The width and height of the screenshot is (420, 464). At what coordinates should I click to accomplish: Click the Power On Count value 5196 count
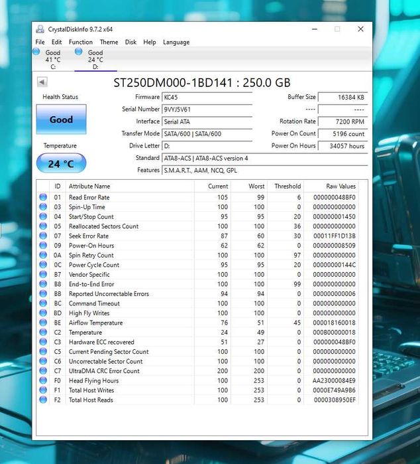(x=342, y=133)
